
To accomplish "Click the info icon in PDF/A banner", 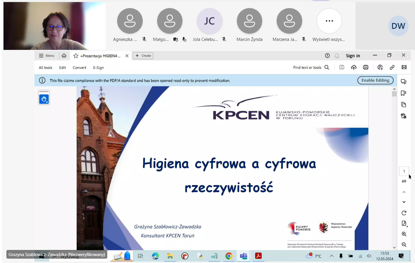I will 42,80.
